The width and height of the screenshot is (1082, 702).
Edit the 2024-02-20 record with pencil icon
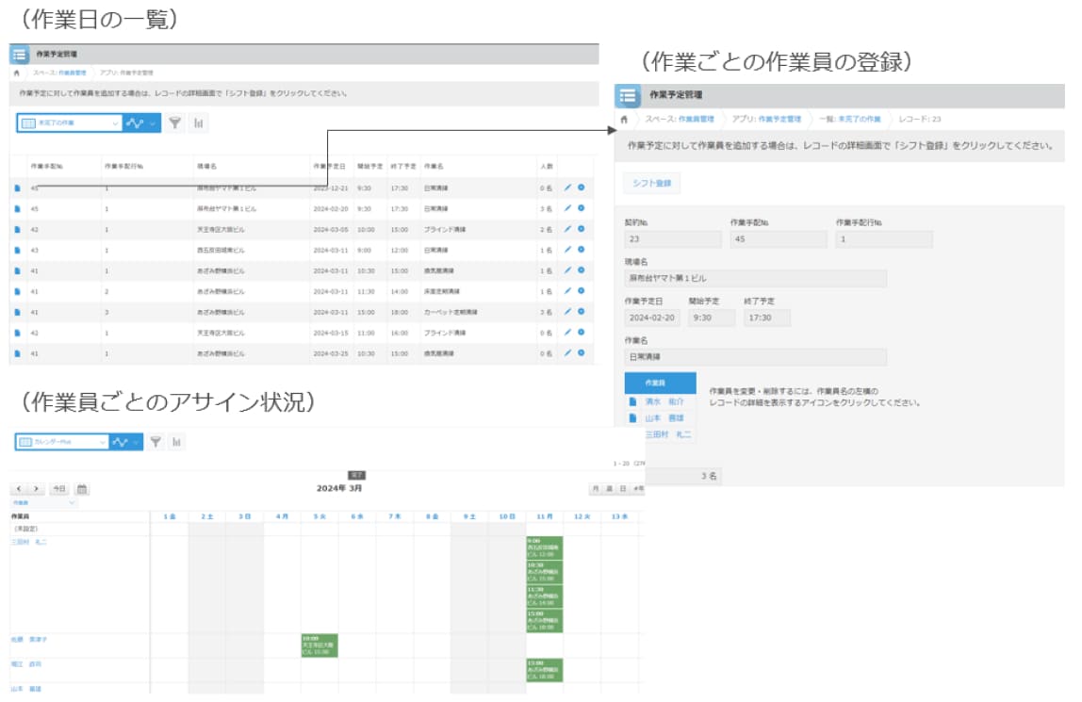click(x=568, y=208)
